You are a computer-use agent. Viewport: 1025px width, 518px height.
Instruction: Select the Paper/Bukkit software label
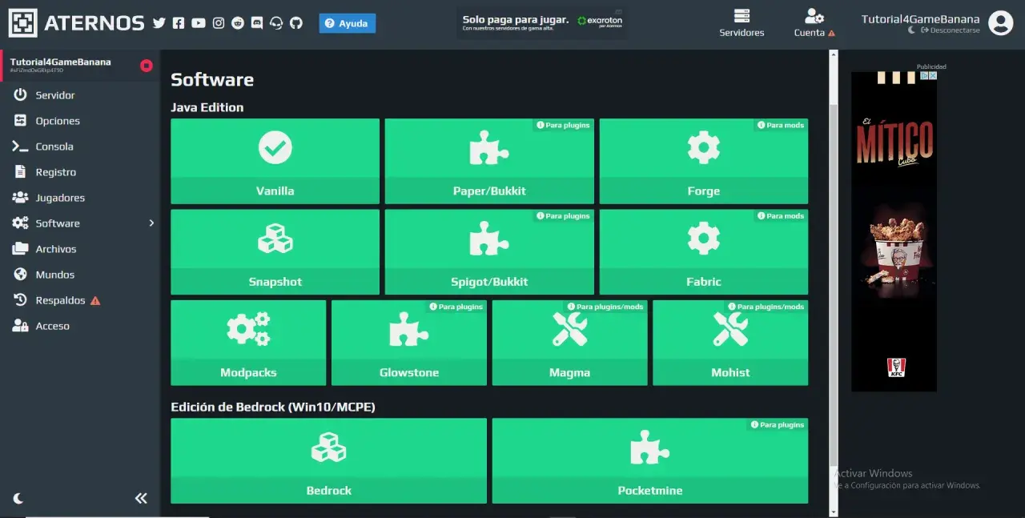489,191
